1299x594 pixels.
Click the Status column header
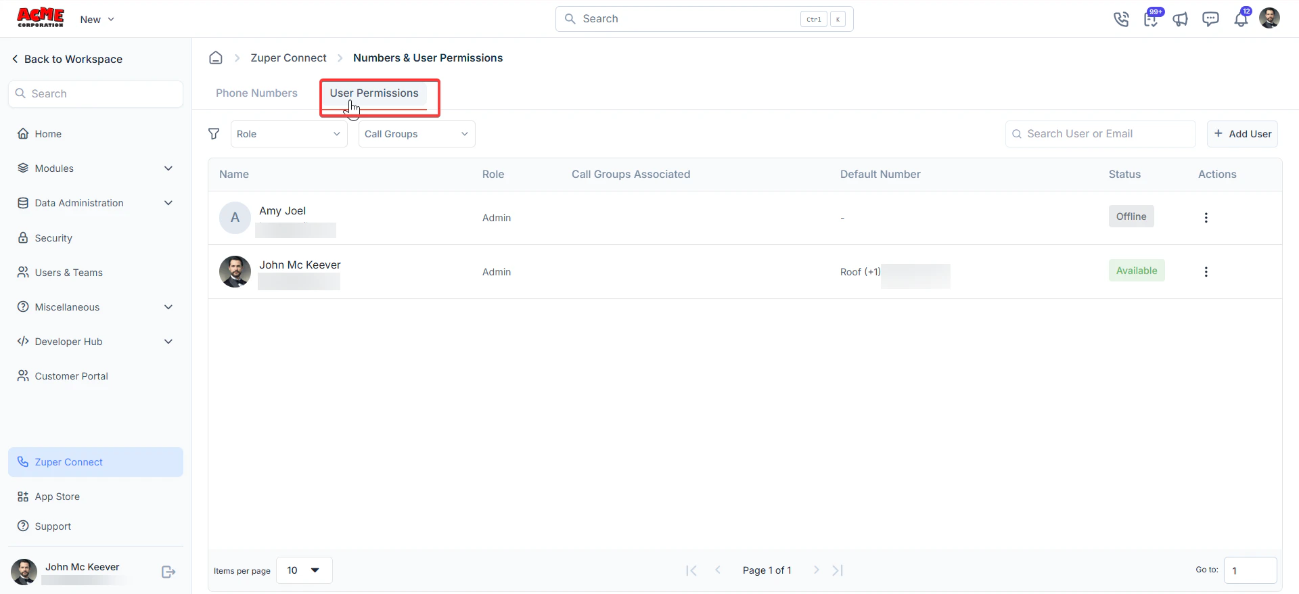1124,175
